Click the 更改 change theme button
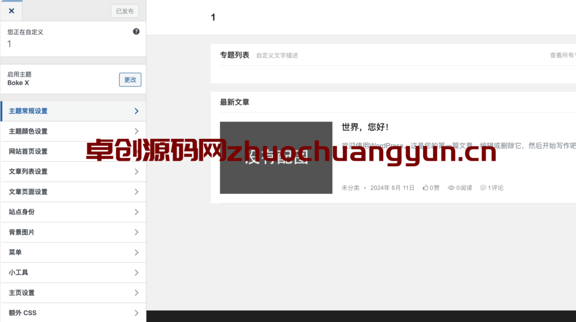This screenshot has width=576, height=322. [130, 80]
